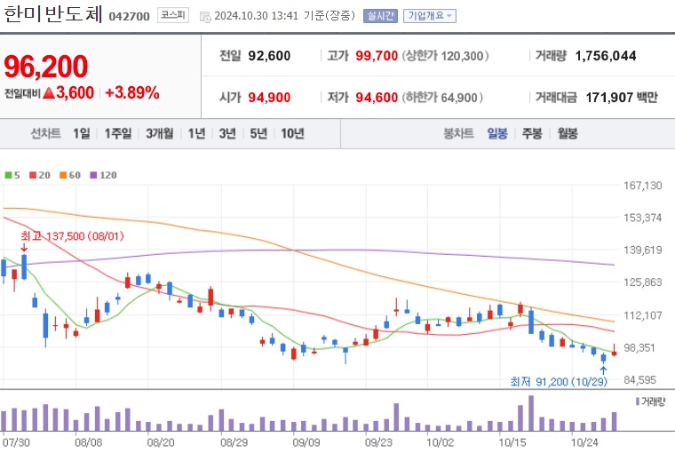
Task: Click the 84,595 price axis label
Action: (640, 380)
